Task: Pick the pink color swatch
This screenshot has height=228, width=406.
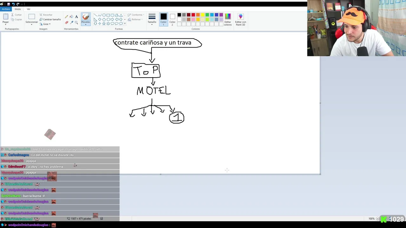Action: coord(193,19)
